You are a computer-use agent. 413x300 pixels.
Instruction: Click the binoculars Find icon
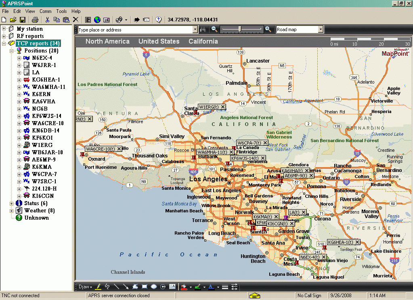[203, 29]
